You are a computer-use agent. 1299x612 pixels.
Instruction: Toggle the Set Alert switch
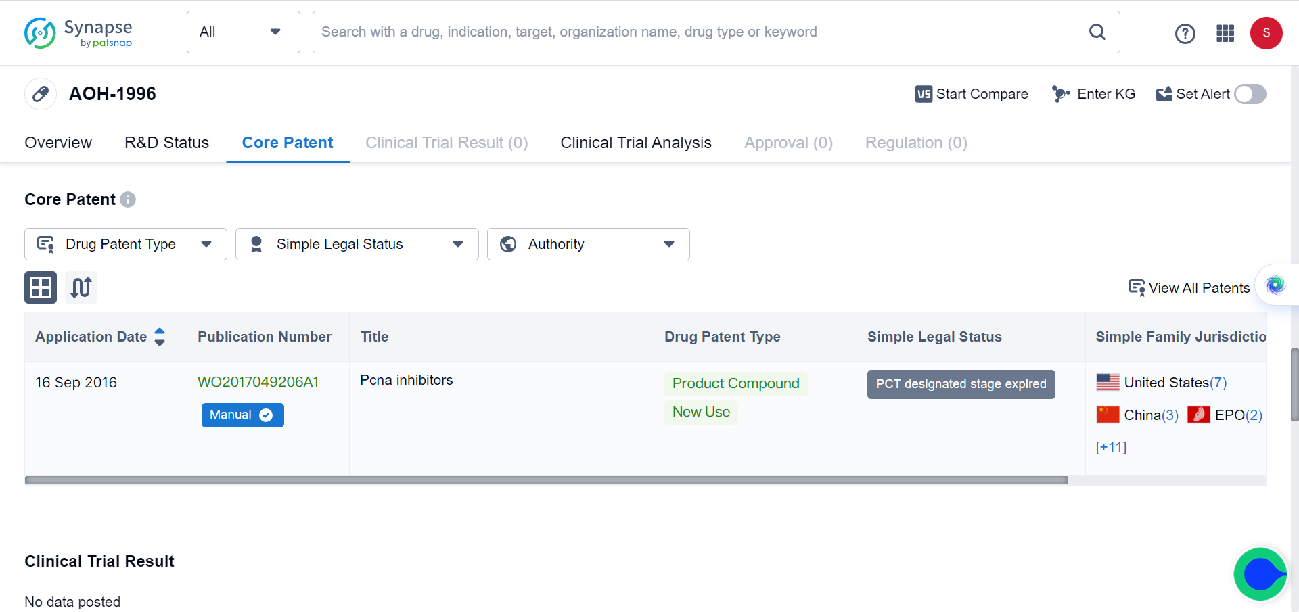1250,94
